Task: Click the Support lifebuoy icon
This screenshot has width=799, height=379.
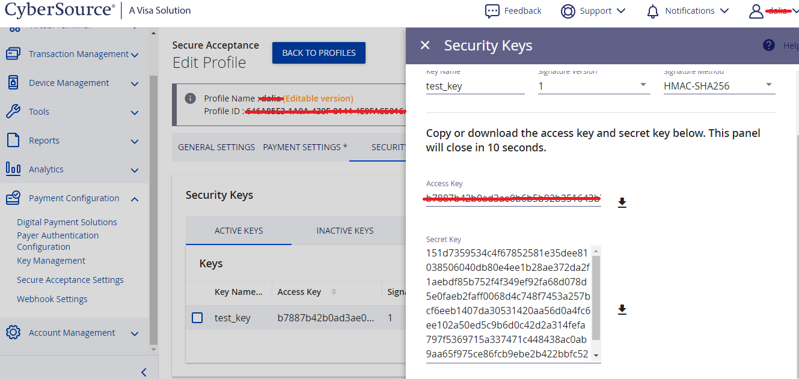Action: (568, 11)
